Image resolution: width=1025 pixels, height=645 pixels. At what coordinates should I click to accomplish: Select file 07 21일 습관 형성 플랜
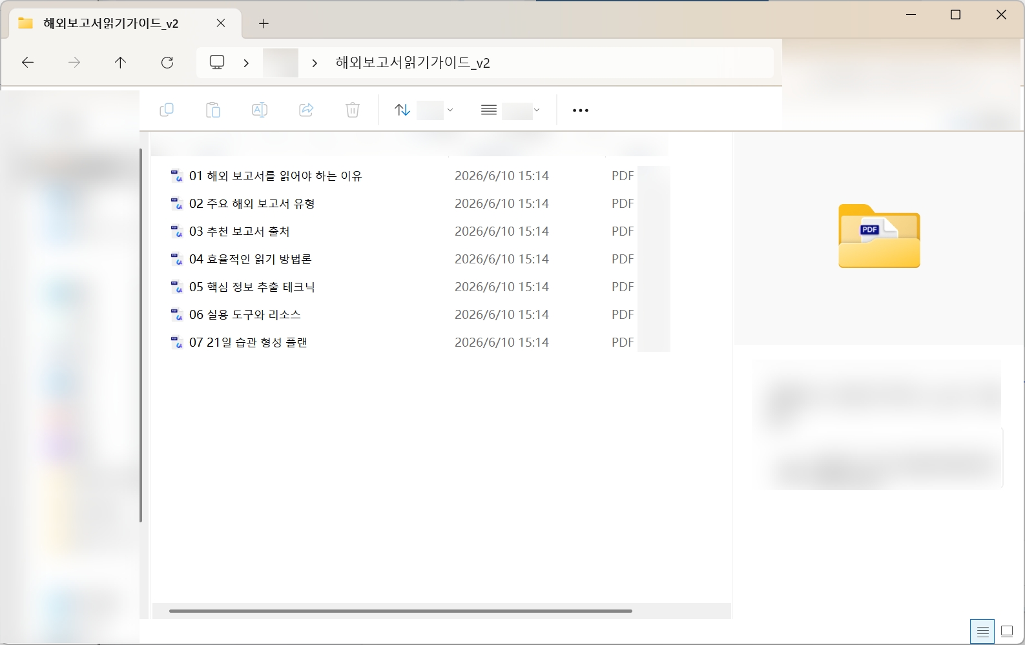(x=248, y=342)
